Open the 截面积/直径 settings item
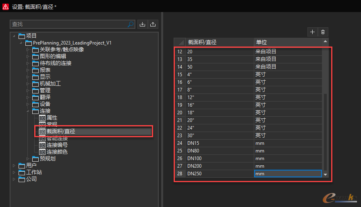This screenshot has width=361, height=207. [61, 131]
